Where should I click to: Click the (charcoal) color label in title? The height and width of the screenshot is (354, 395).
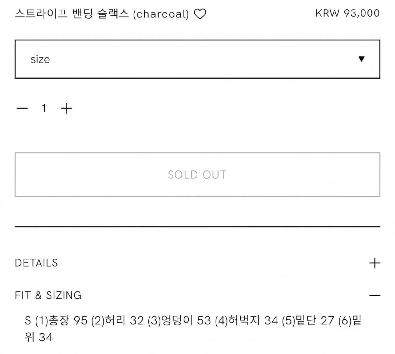point(161,14)
